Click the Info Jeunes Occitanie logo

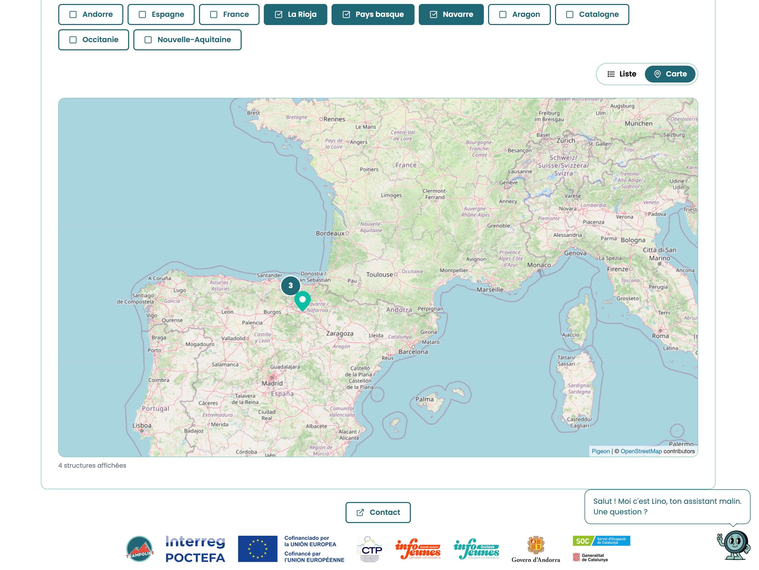click(x=476, y=549)
